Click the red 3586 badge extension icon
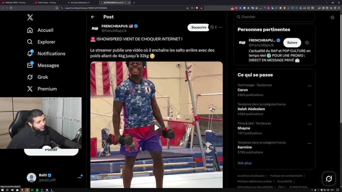 [x=232, y=8]
